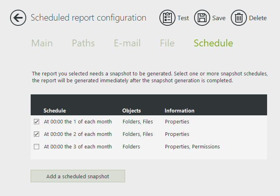Image resolution: width=280 pixels, height=196 pixels.
Task: Uncheck the 1 of each month schedule
Action: pyautogui.click(x=37, y=122)
